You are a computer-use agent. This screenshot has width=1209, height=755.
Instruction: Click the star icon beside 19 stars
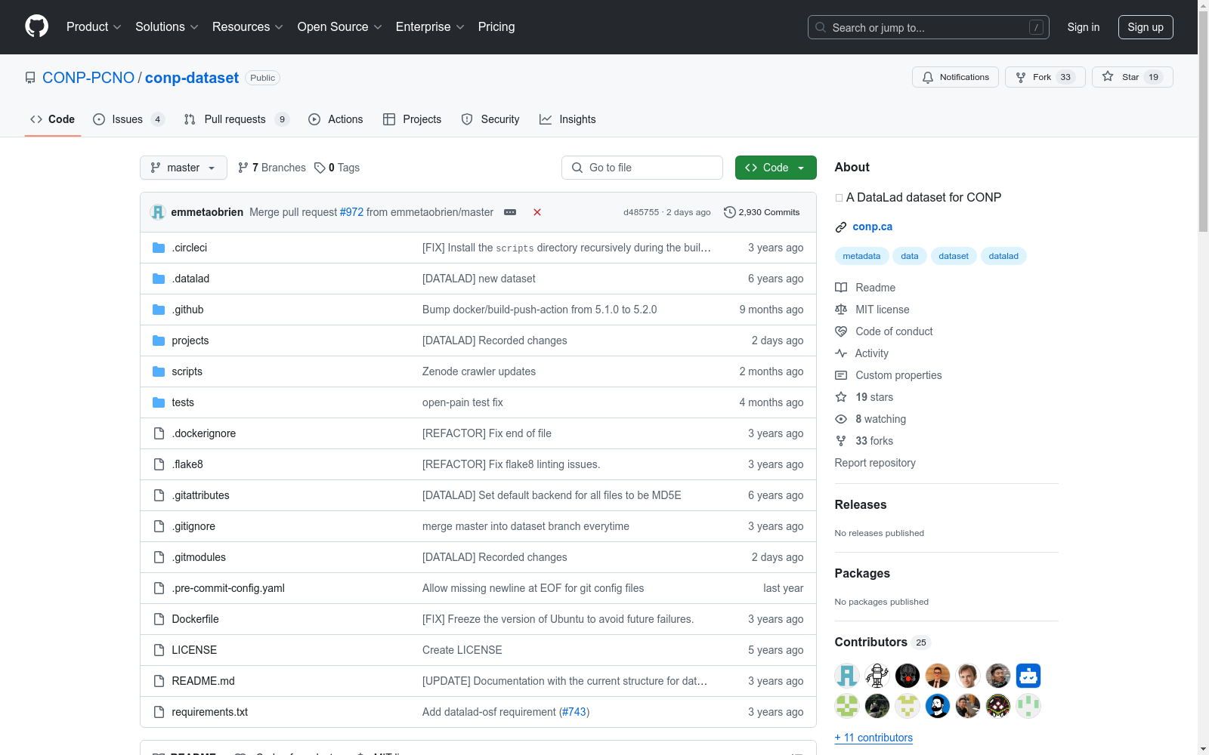tap(841, 397)
